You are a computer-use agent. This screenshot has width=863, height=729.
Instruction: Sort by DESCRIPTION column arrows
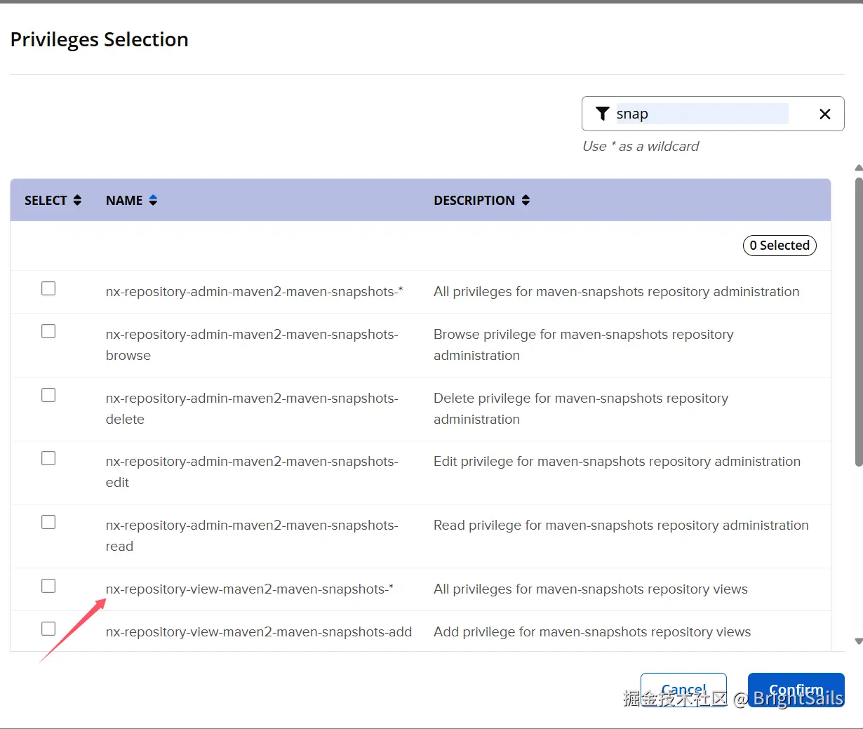click(x=526, y=201)
